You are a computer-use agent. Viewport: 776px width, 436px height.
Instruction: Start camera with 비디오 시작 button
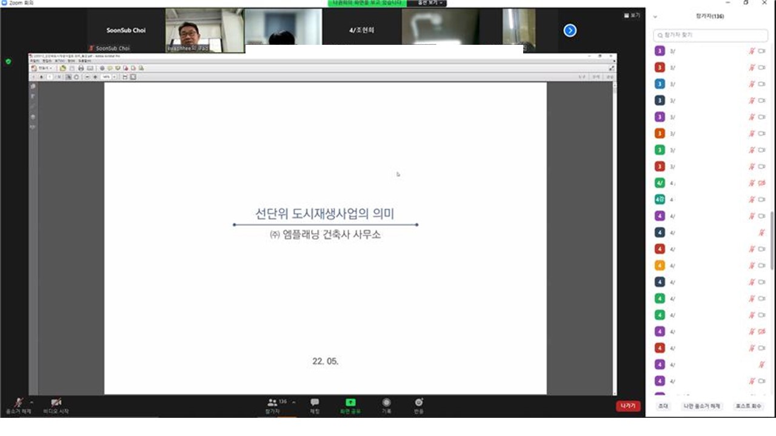tap(56, 406)
